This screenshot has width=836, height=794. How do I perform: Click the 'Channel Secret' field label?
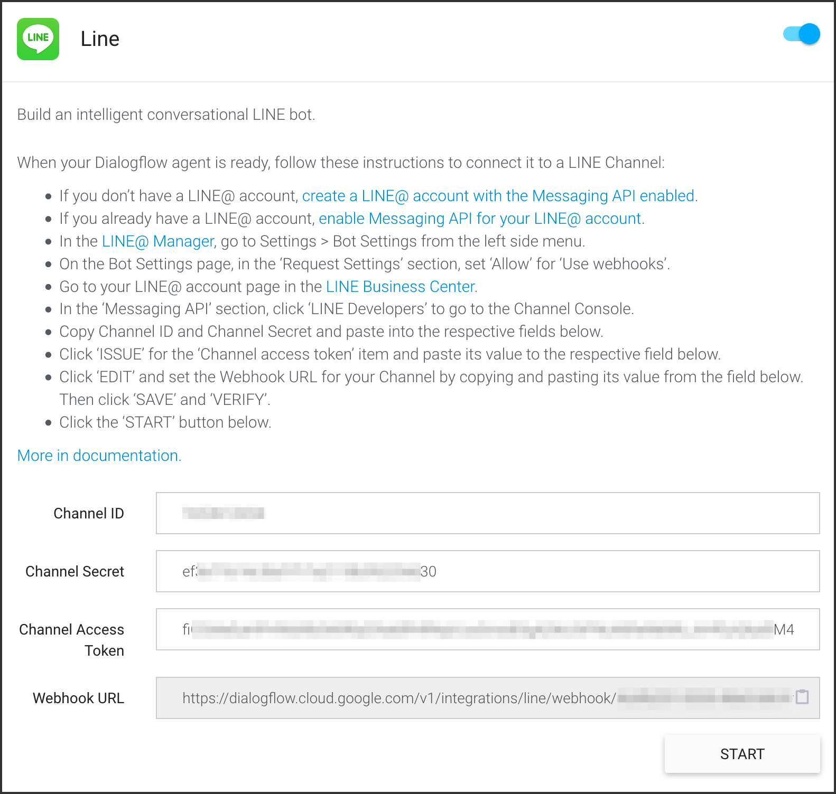coord(75,571)
